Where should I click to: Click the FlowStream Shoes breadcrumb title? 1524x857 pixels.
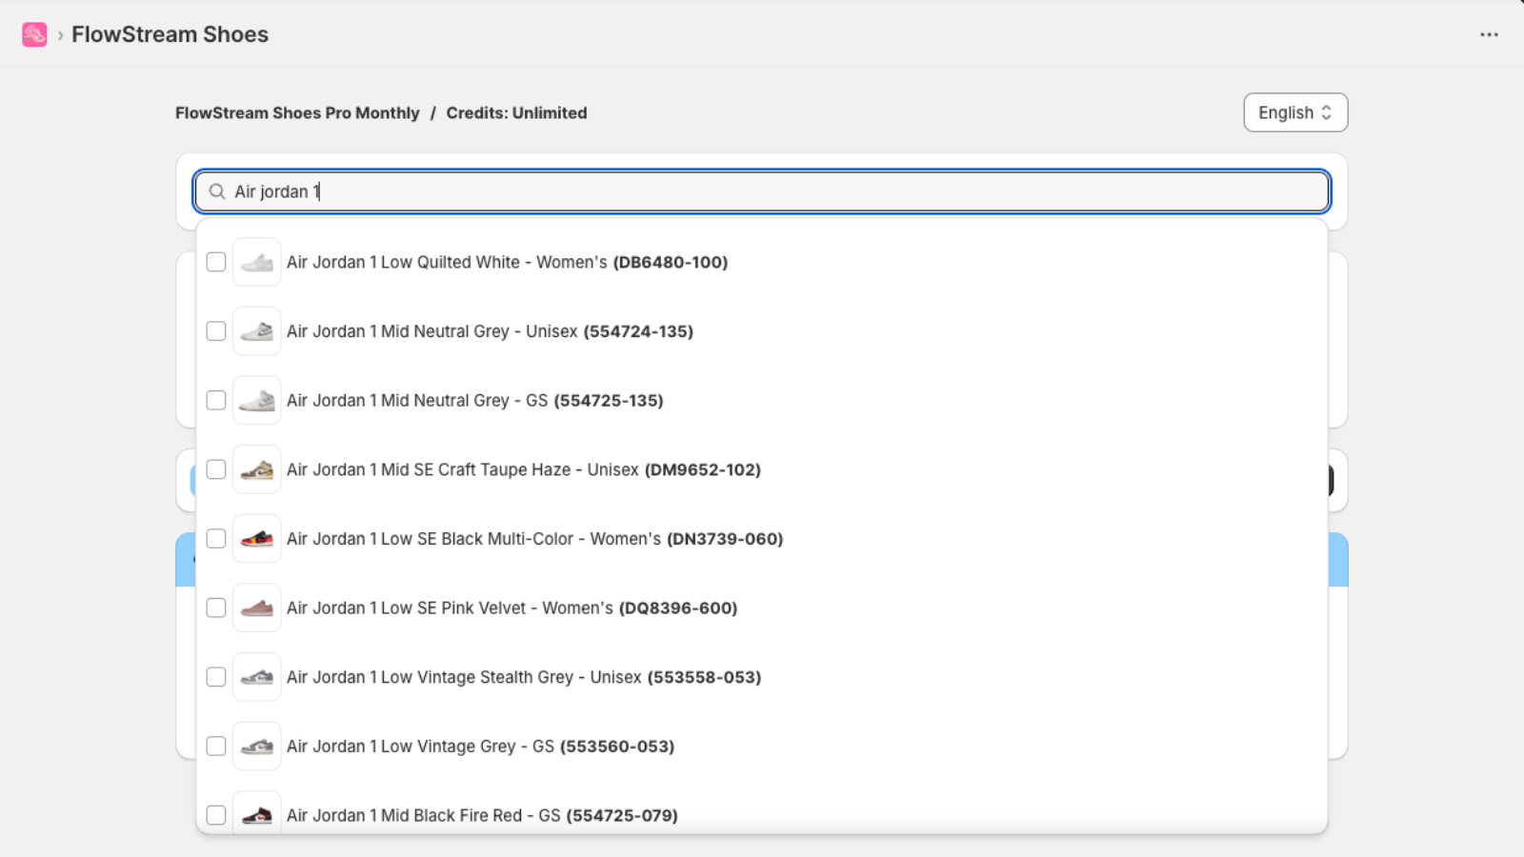[x=170, y=34]
